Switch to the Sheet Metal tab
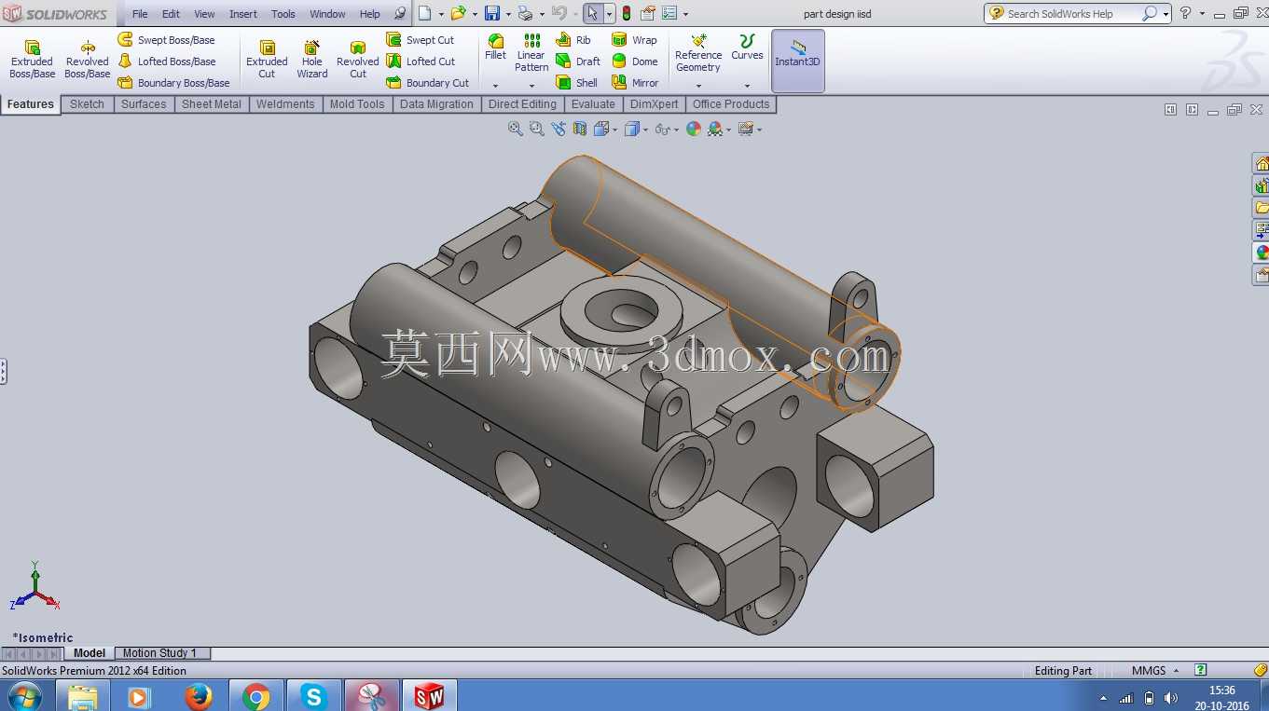The height and width of the screenshot is (711, 1269). 212,104
